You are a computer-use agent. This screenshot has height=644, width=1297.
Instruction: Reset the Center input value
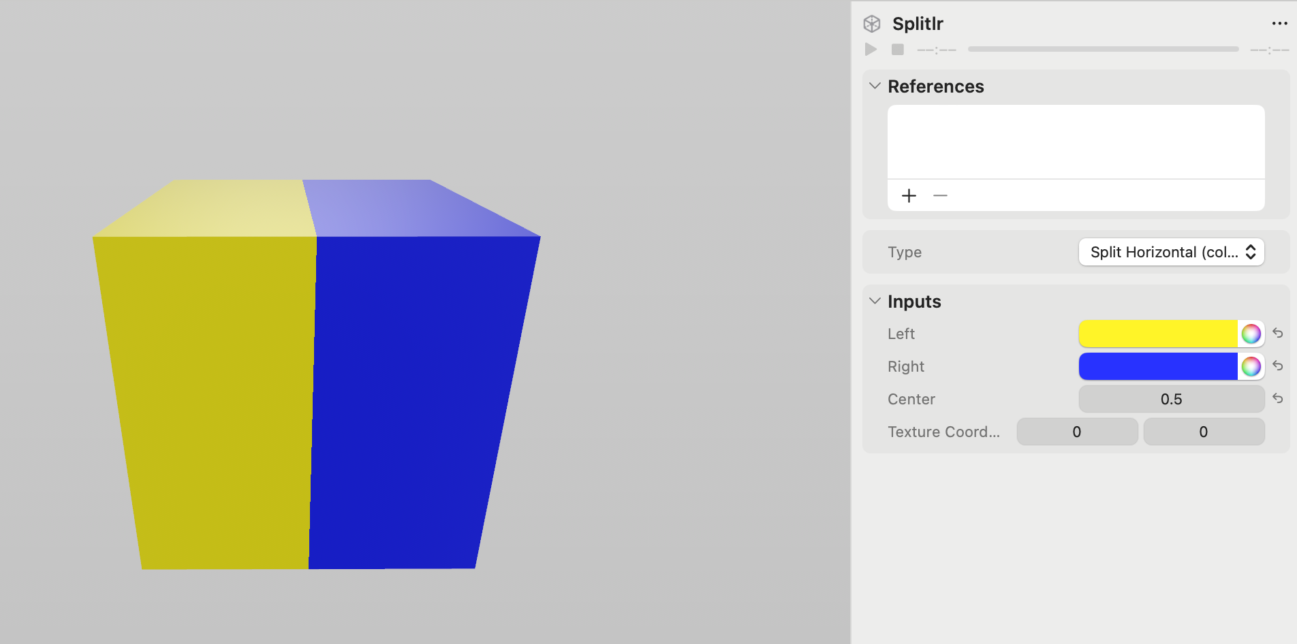1279,399
